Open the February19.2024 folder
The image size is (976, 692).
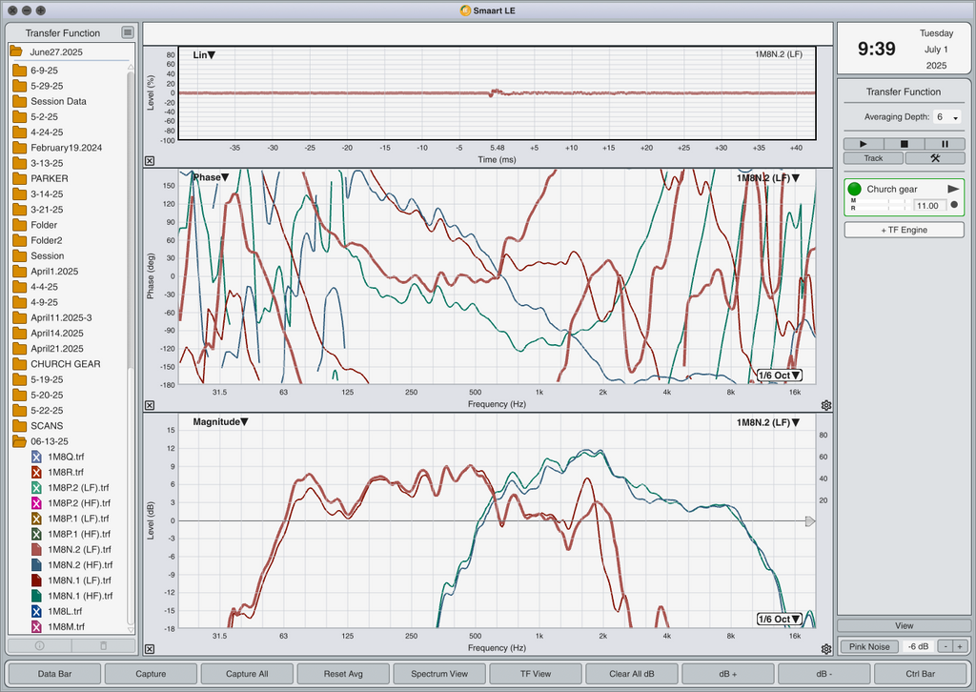point(57,148)
